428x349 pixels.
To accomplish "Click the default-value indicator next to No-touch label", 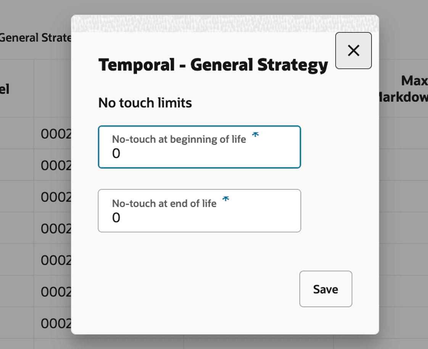I will click(256, 134).
